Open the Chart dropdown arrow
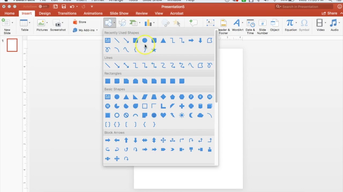Screen dimensions: 343x192 tap(154, 23)
